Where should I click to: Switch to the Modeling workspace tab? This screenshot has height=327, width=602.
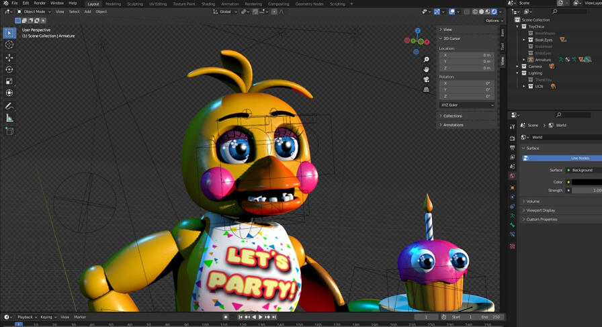click(113, 4)
